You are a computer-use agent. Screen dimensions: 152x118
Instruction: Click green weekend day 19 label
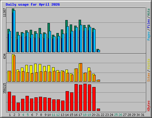(x=89, y=115)
